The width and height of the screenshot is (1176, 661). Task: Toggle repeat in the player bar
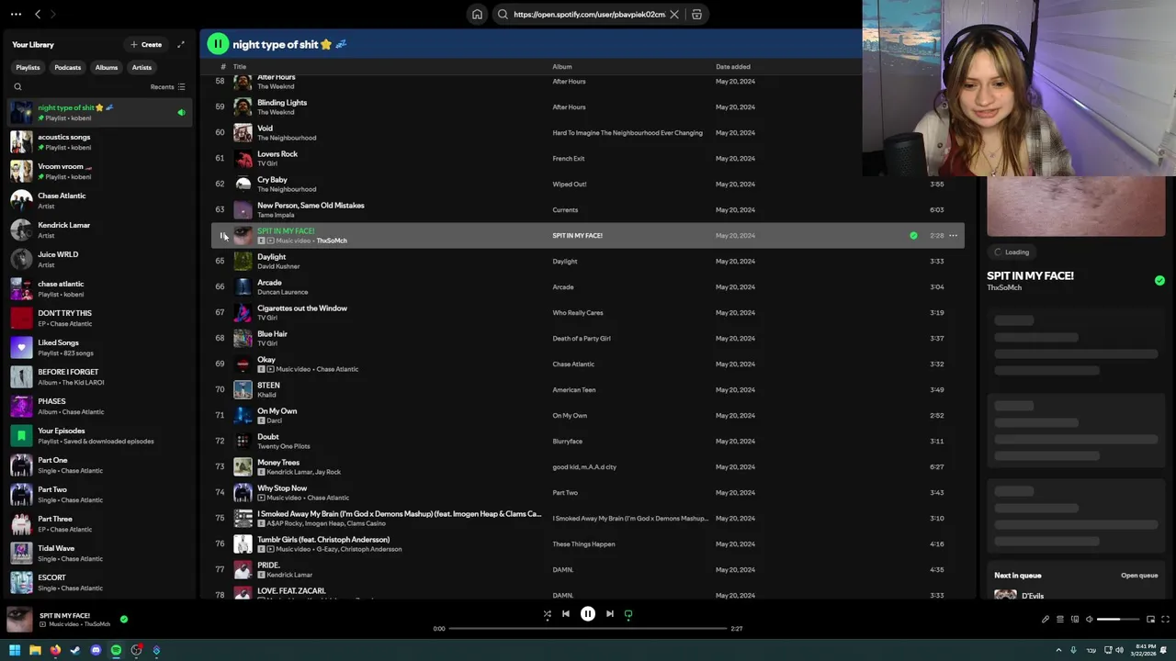pos(628,614)
